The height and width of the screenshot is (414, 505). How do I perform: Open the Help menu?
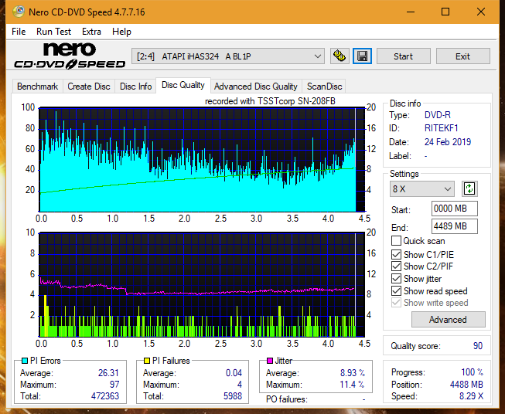tap(121, 32)
